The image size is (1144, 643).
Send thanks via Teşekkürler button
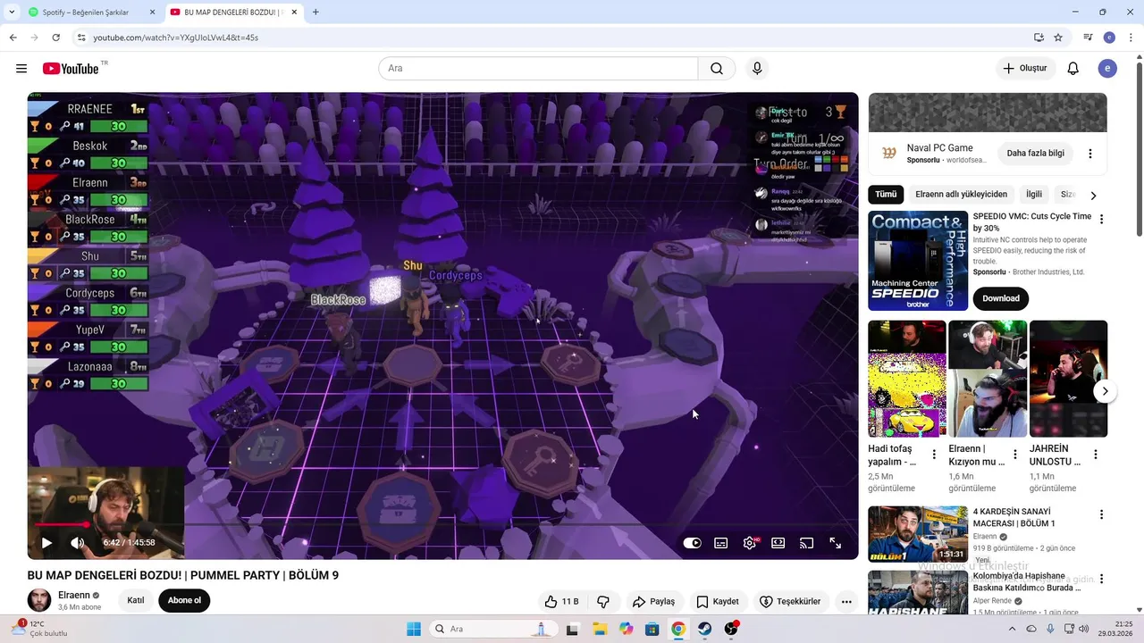(791, 601)
